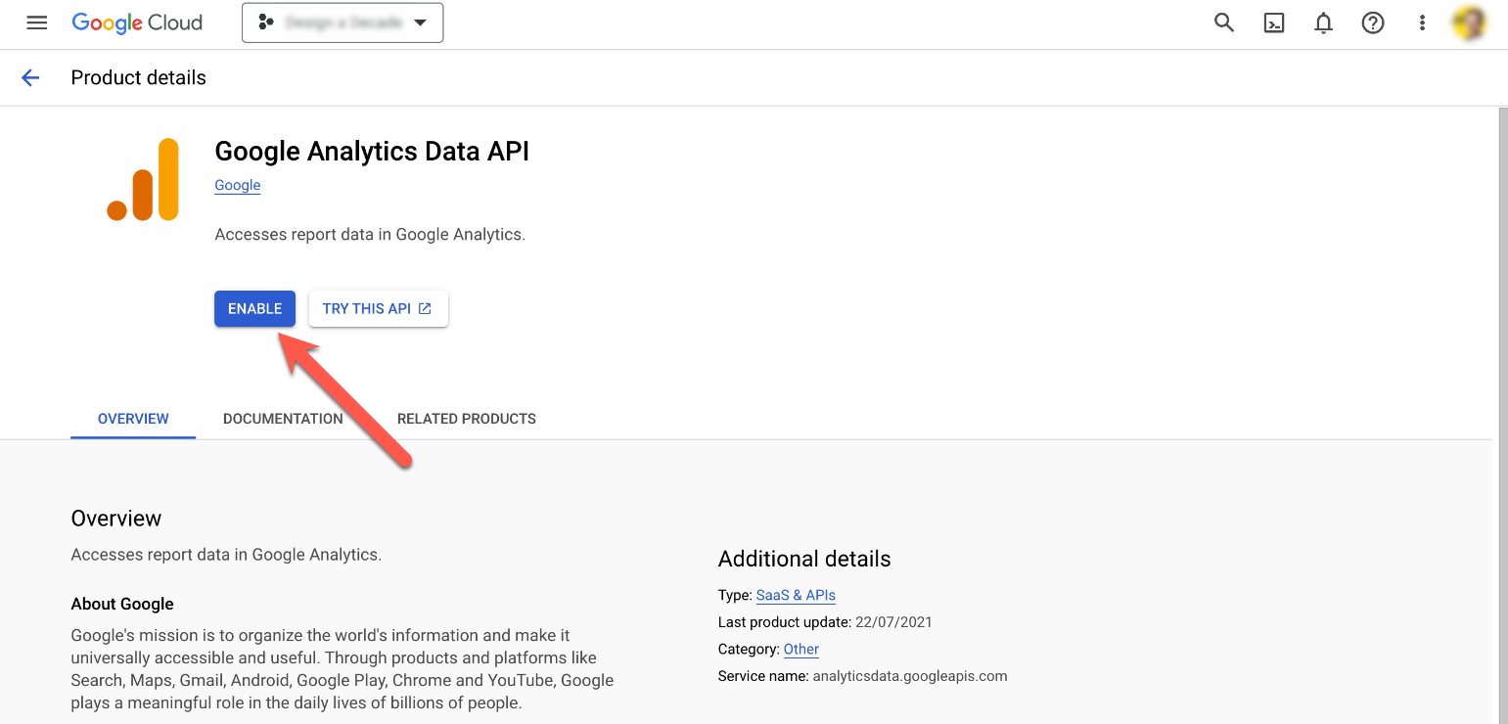Click the Google Analytics bar chart logo
The width and height of the screenshot is (1508, 724).
click(x=143, y=179)
